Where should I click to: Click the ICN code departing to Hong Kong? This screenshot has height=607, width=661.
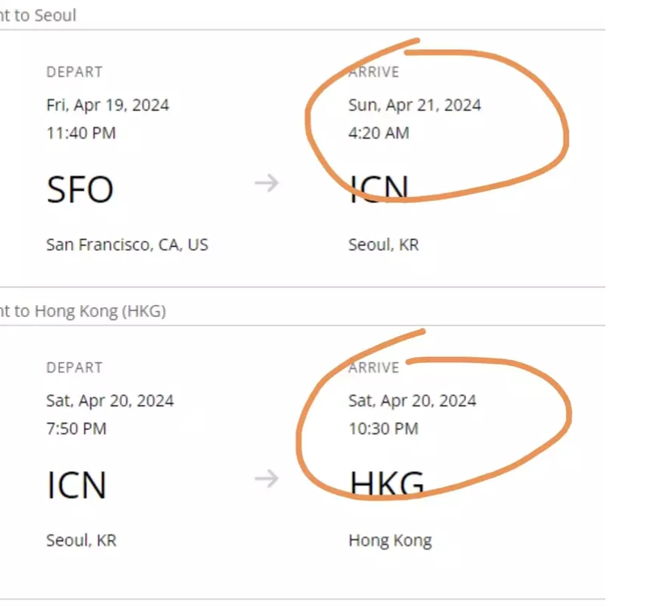pyautogui.click(x=76, y=485)
